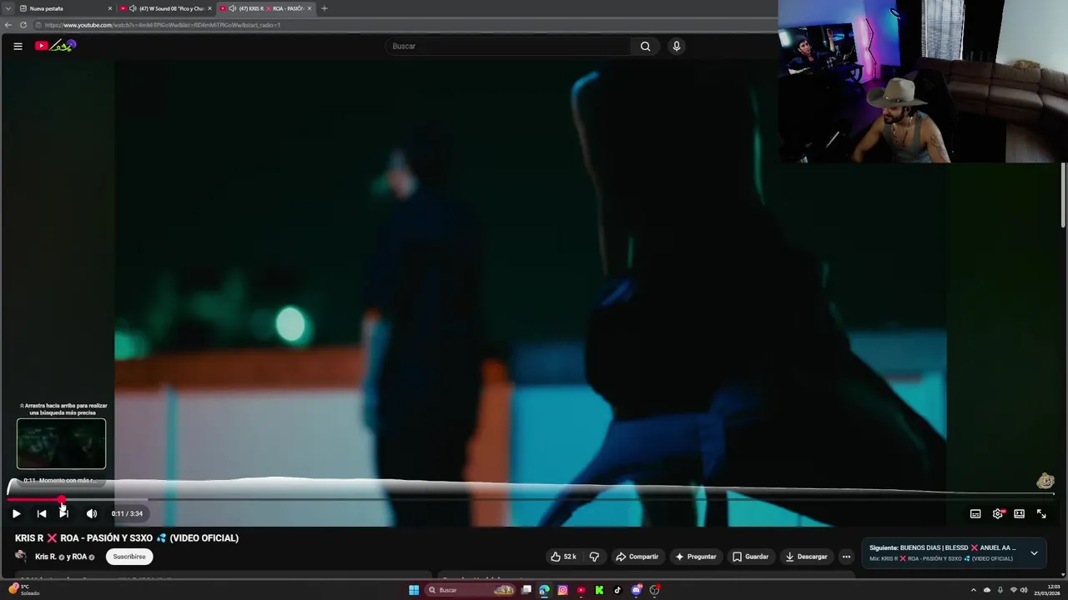Open Instagram from the taskbar
Image resolution: width=1068 pixels, height=600 pixels.
coord(562,590)
